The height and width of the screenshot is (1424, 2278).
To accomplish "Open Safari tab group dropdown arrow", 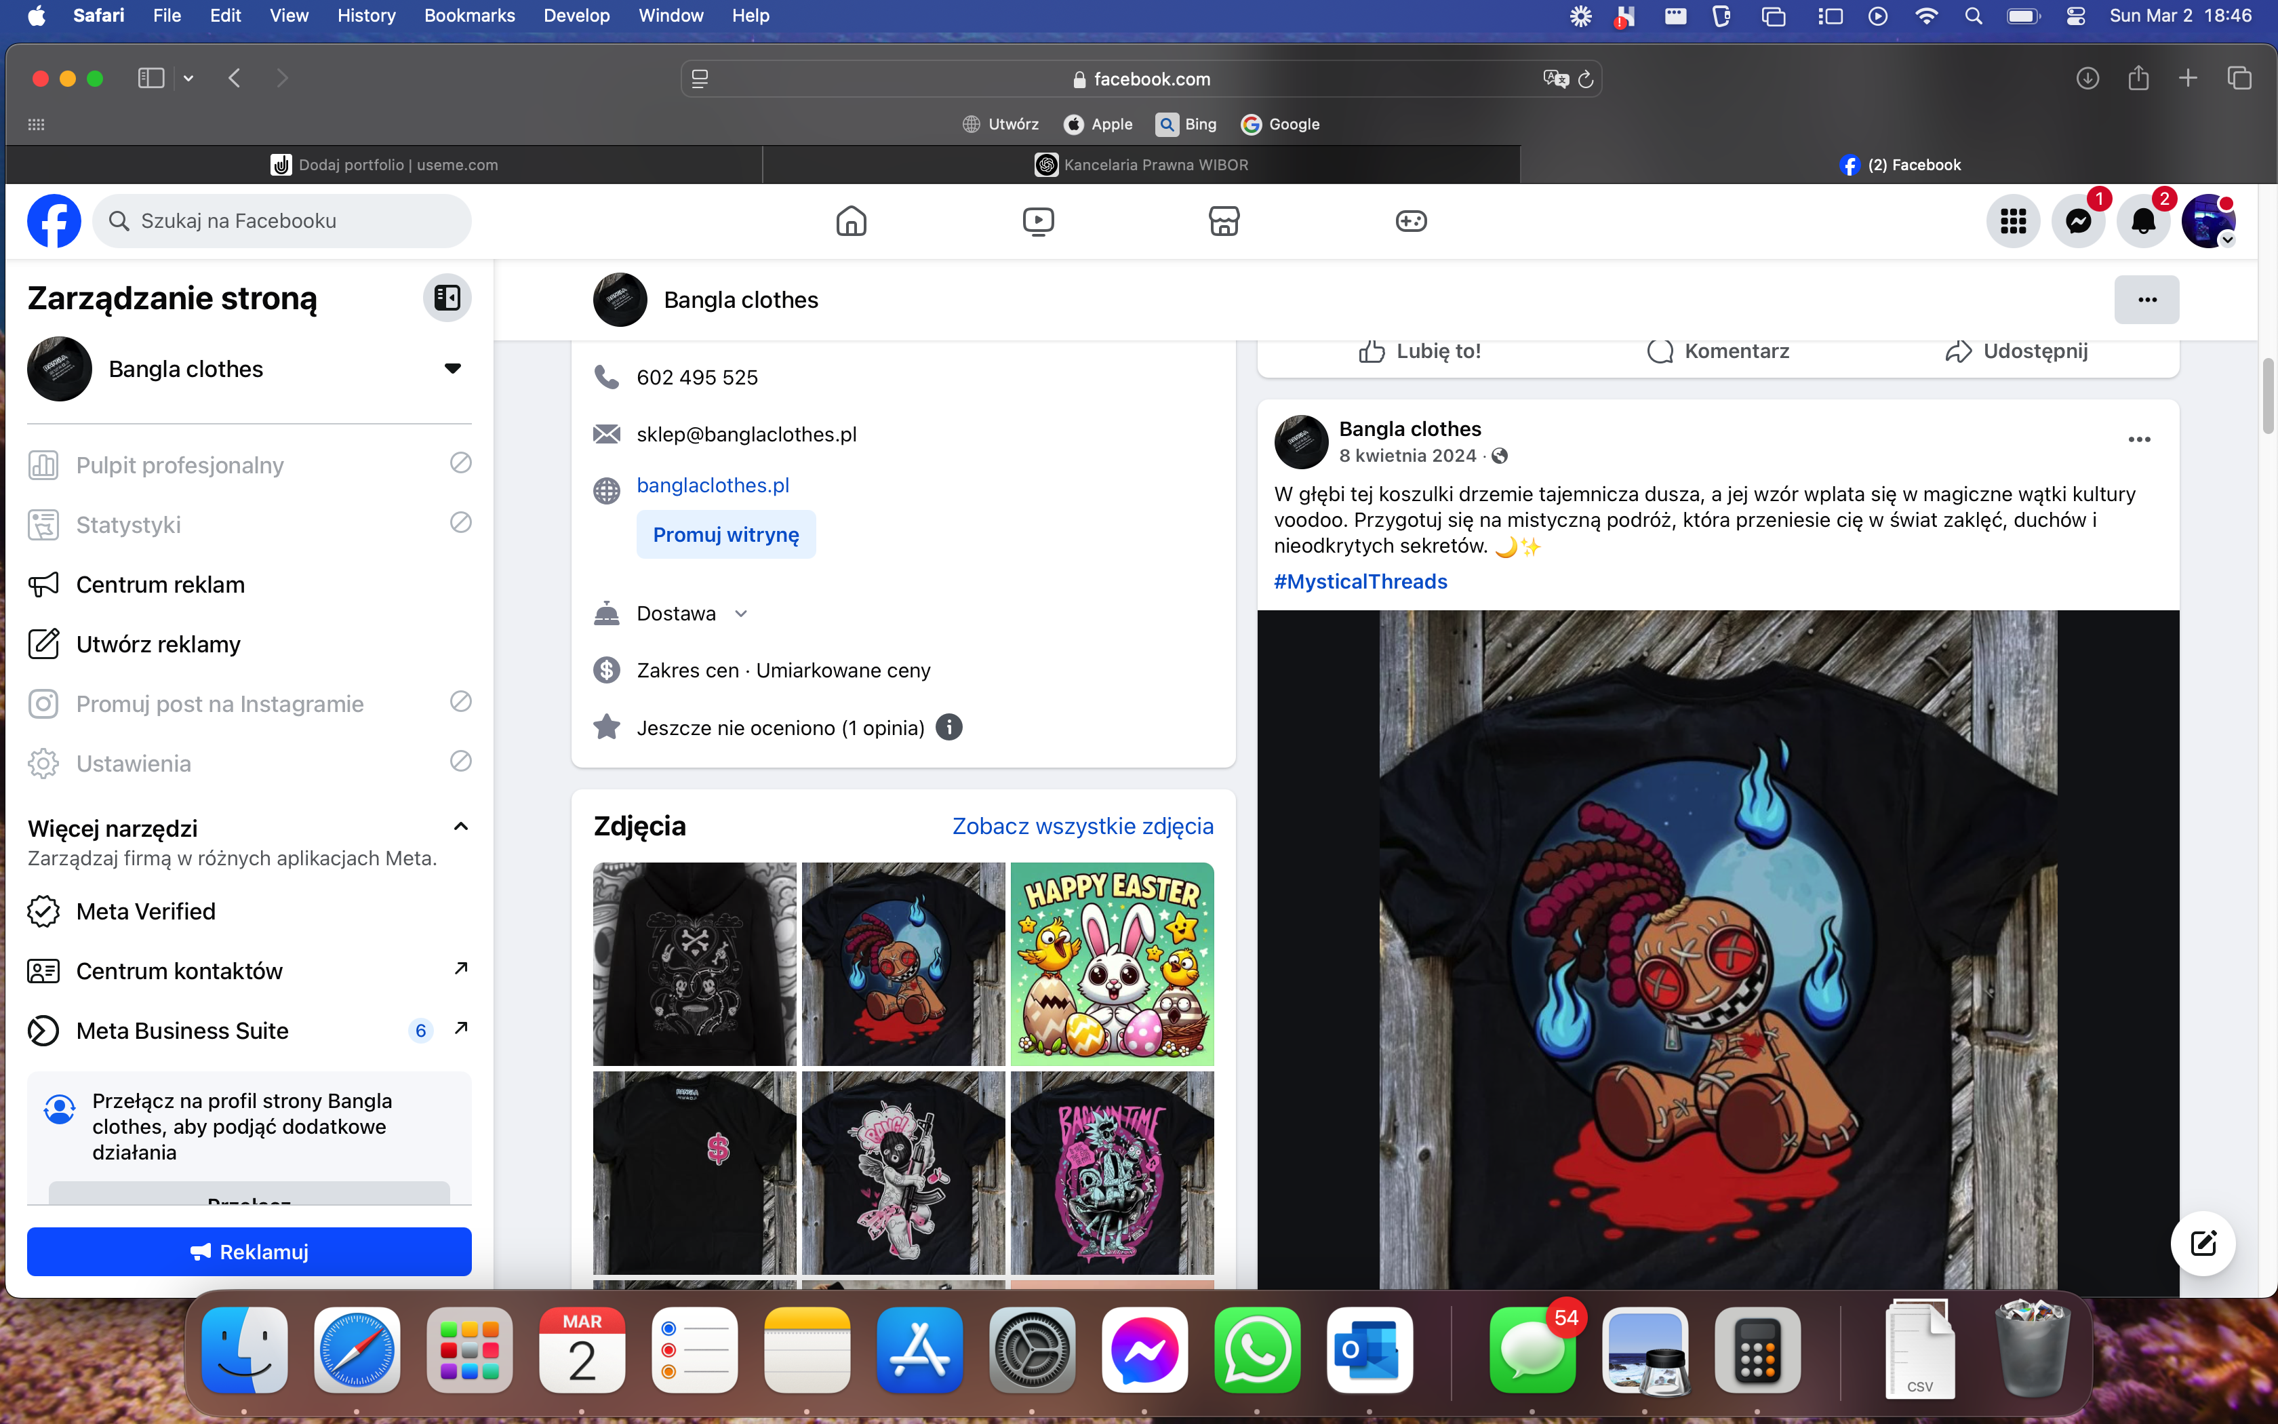I will (188, 78).
